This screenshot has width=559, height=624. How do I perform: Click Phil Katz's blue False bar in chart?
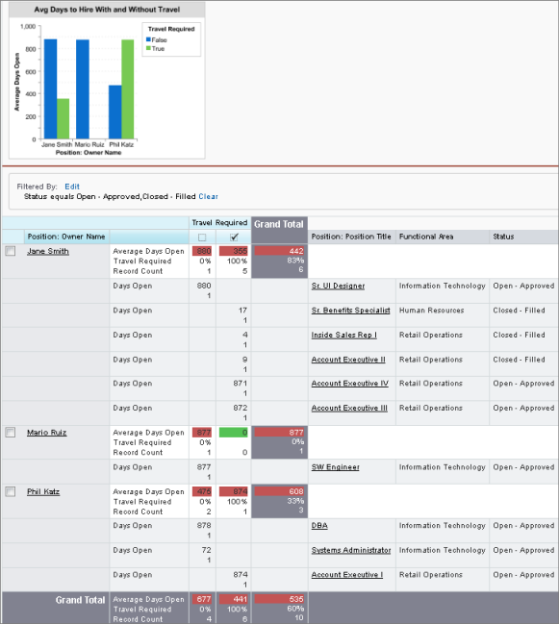tap(115, 112)
